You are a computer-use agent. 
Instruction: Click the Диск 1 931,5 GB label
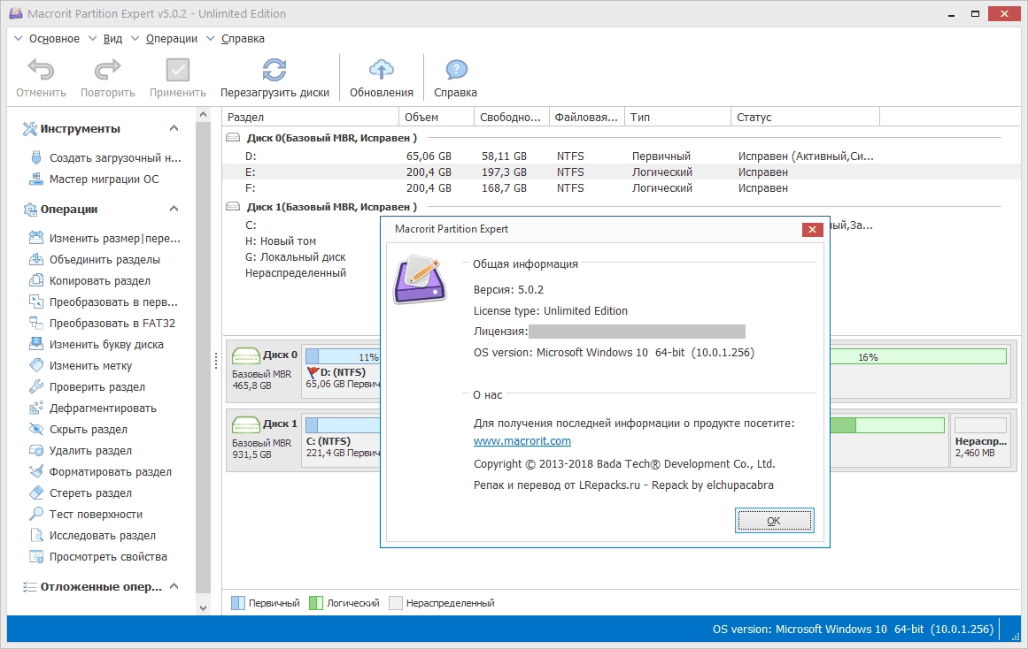pos(264,439)
